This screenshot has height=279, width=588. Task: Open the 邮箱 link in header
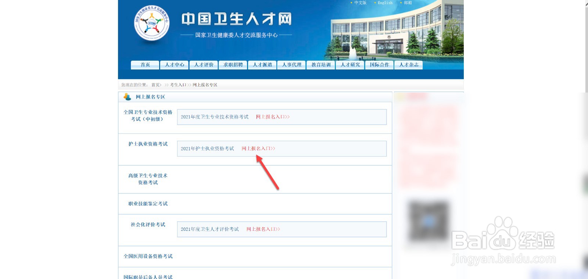[408, 3]
